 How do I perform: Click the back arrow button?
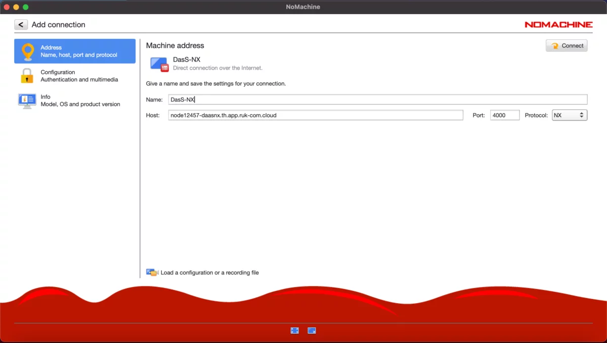21,25
